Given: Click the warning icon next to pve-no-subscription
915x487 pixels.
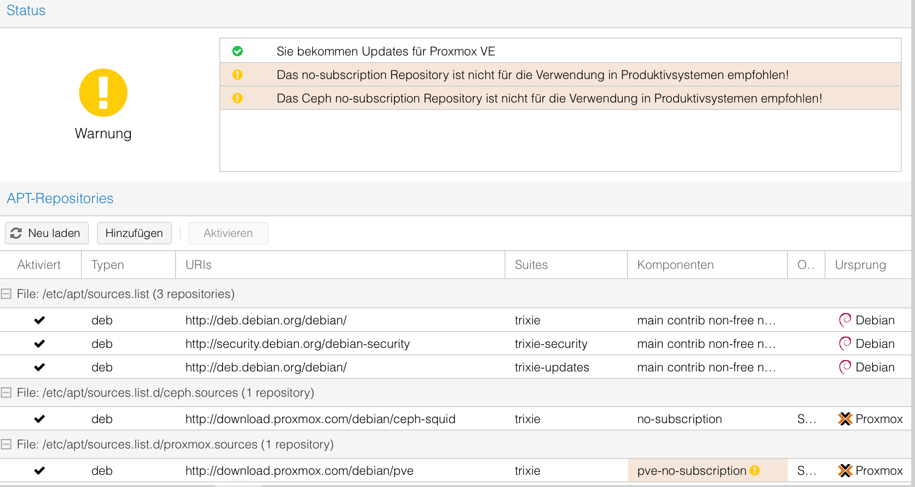Looking at the screenshot, I should [x=755, y=471].
